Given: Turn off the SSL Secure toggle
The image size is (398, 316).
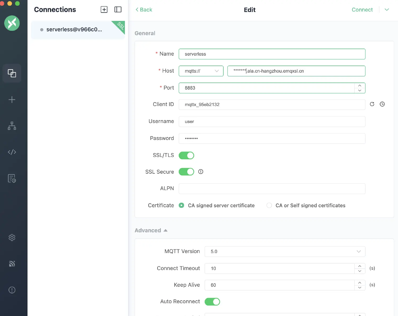Looking at the screenshot, I should tap(186, 172).
